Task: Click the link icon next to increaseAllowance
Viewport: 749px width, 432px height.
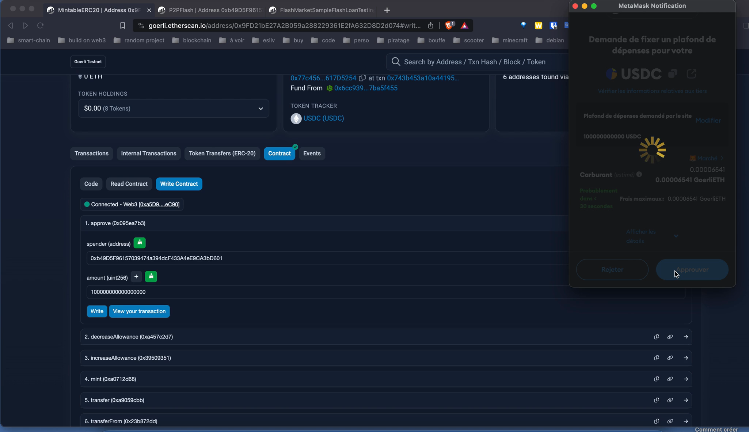Action: [670, 358]
